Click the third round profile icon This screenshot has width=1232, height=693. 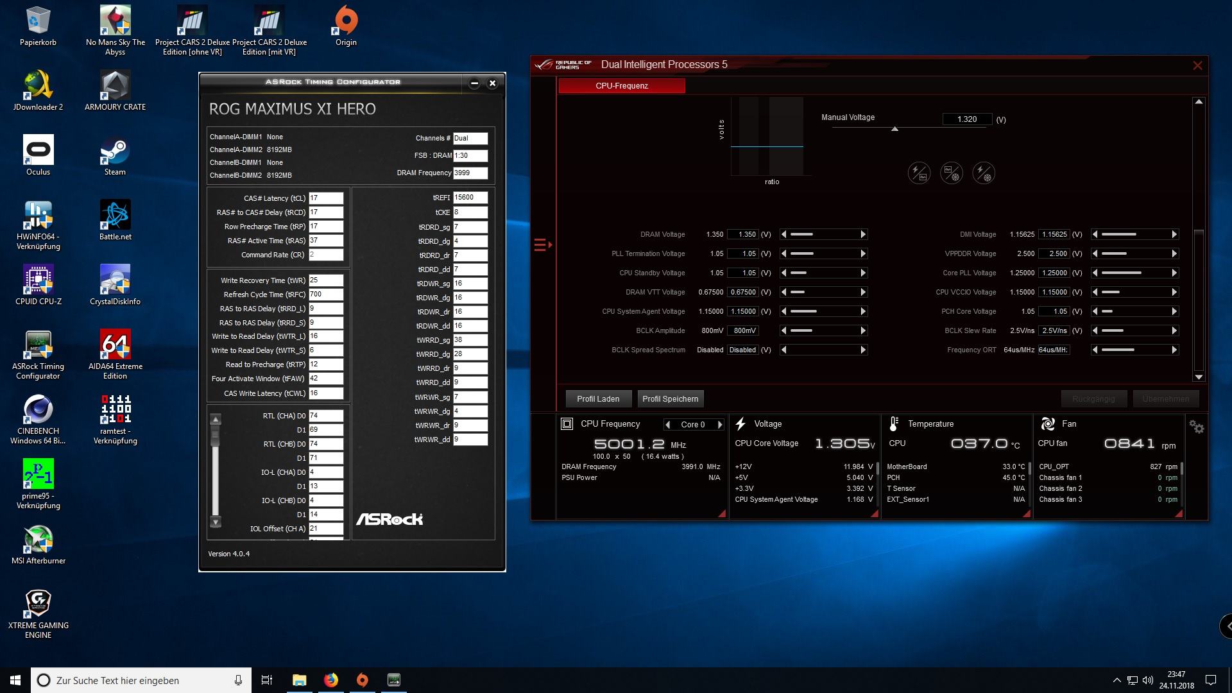(983, 173)
